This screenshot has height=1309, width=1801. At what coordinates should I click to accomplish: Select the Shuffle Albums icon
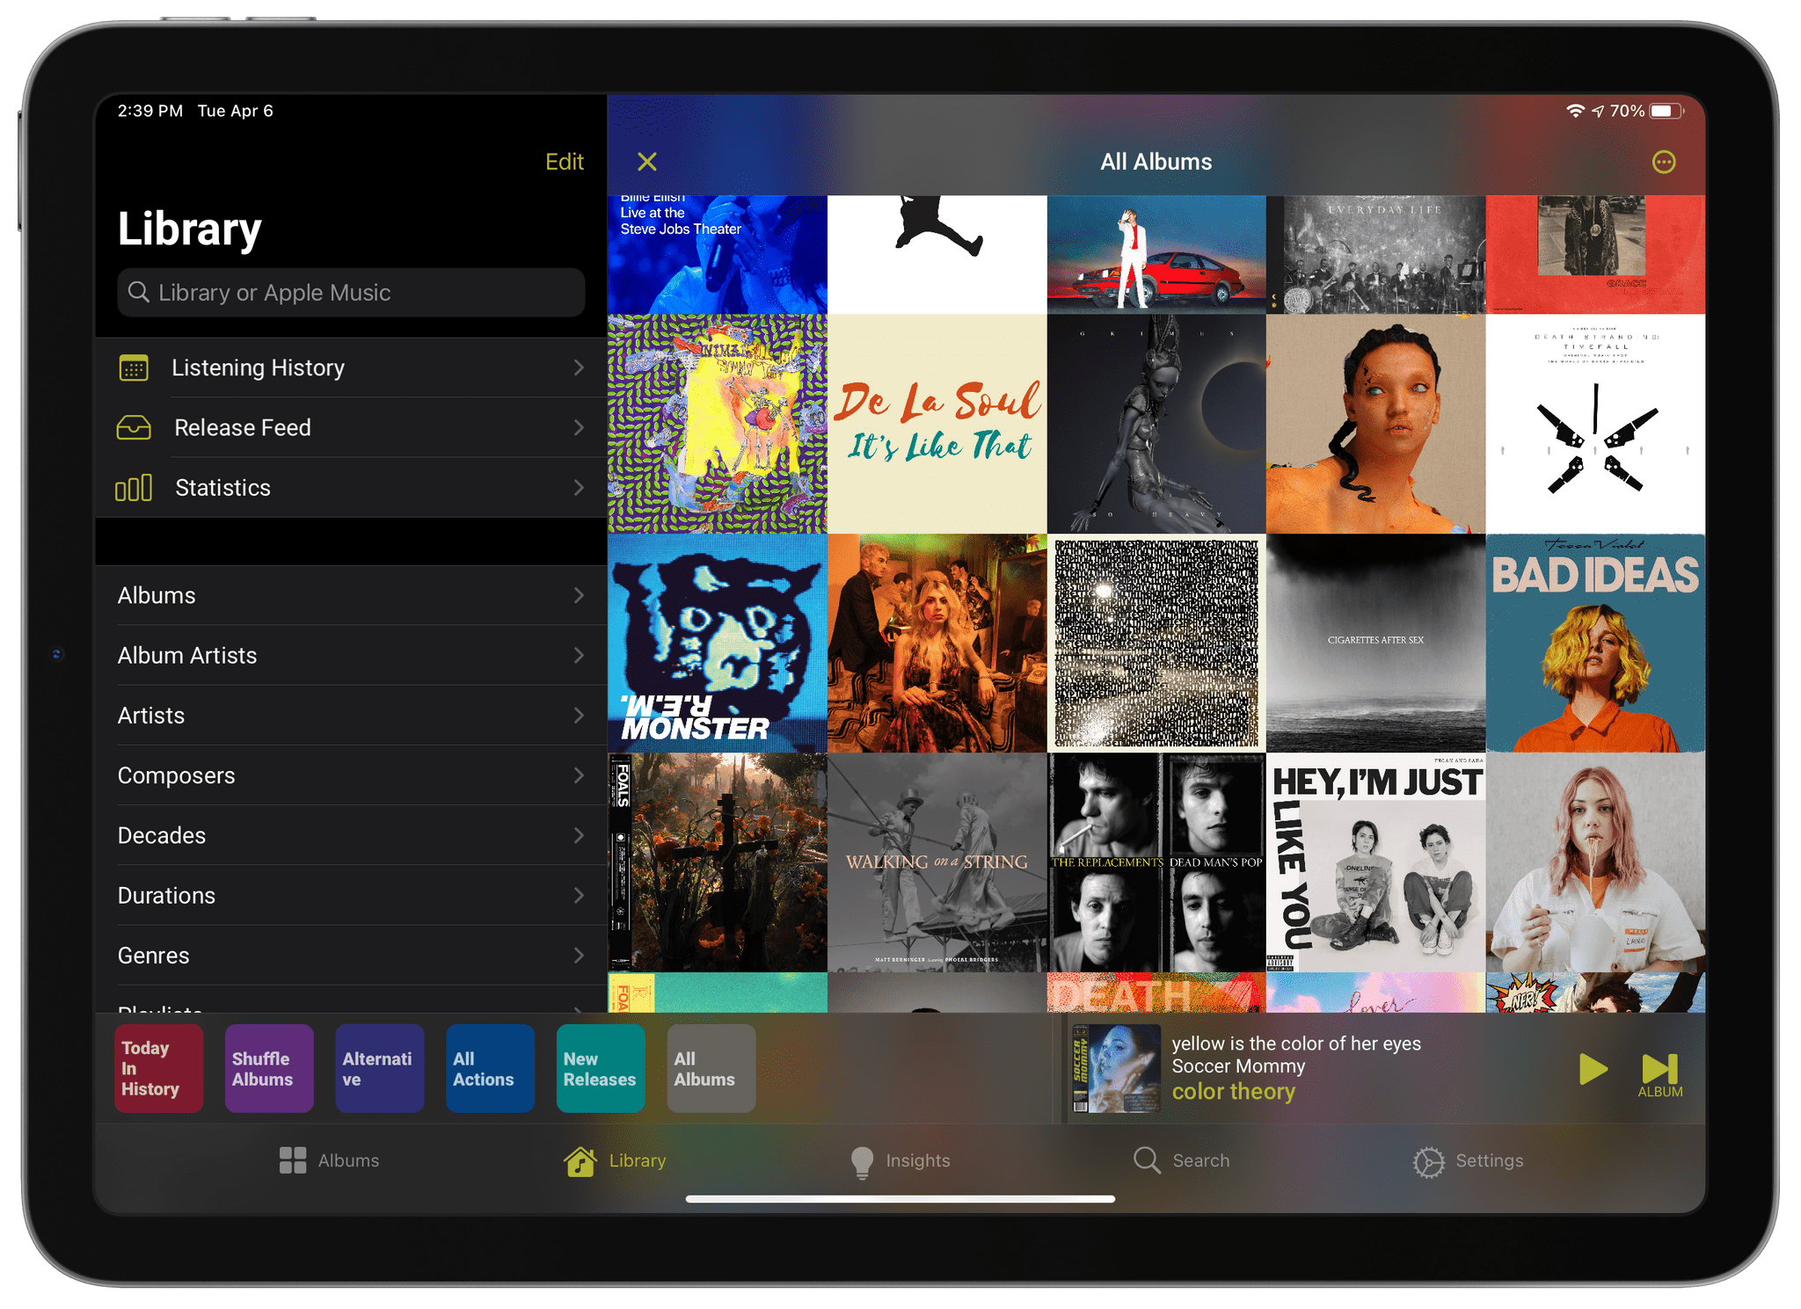(x=259, y=1067)
